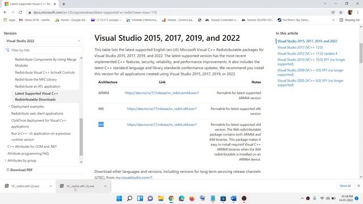Open Teams Chat from taskbar
The width and height of the screenshot is (363, 204).
click(150, 198)
